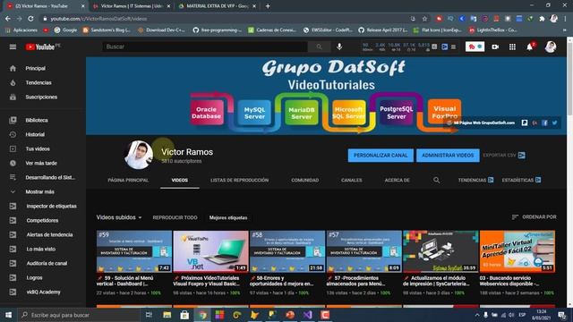Open a new Chrome tab
The height and width of the screenshot is (322, 573).
(268, 6)
